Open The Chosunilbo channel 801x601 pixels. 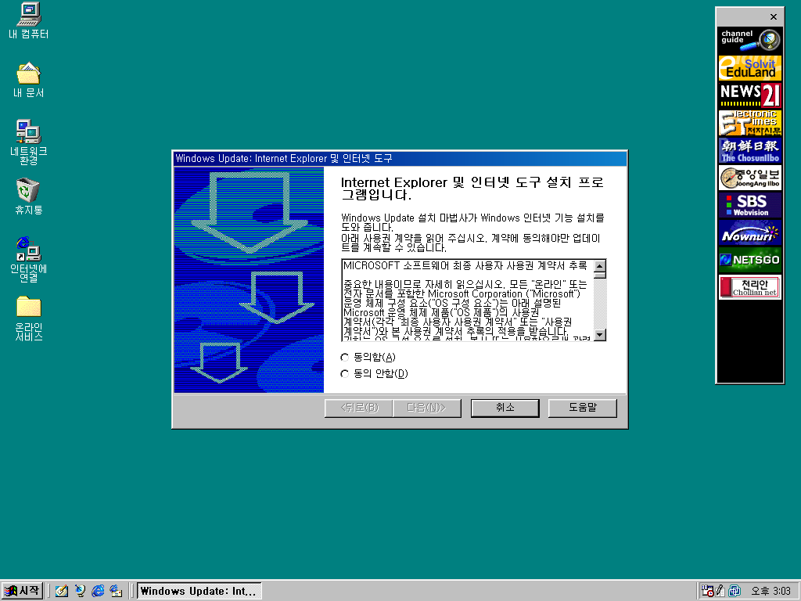pos(750,150)
